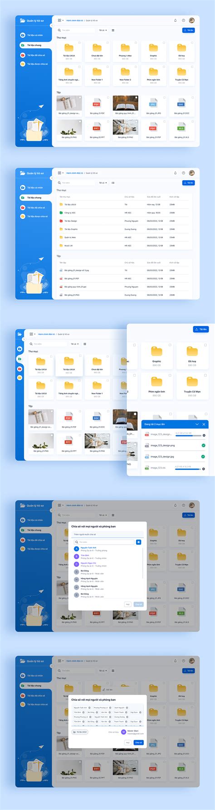The image size is (215, 810).
Task: Collapse upload panel with its chevron
Action: tap(197, 424)
